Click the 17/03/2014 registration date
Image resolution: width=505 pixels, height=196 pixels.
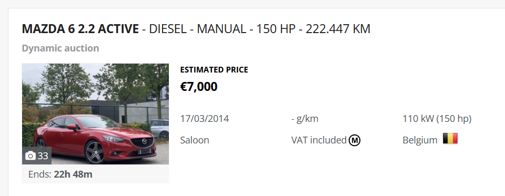click(205, 119)
